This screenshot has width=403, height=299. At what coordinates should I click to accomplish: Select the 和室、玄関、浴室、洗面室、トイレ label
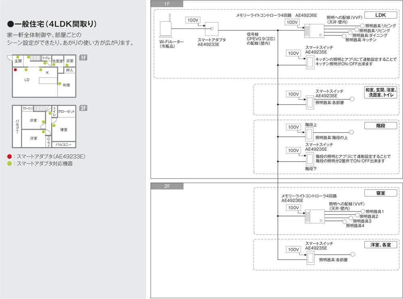(x=381, y=92)
